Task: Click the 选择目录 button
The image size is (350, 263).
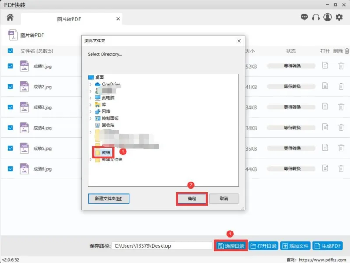Action: [x=231, y=246]
